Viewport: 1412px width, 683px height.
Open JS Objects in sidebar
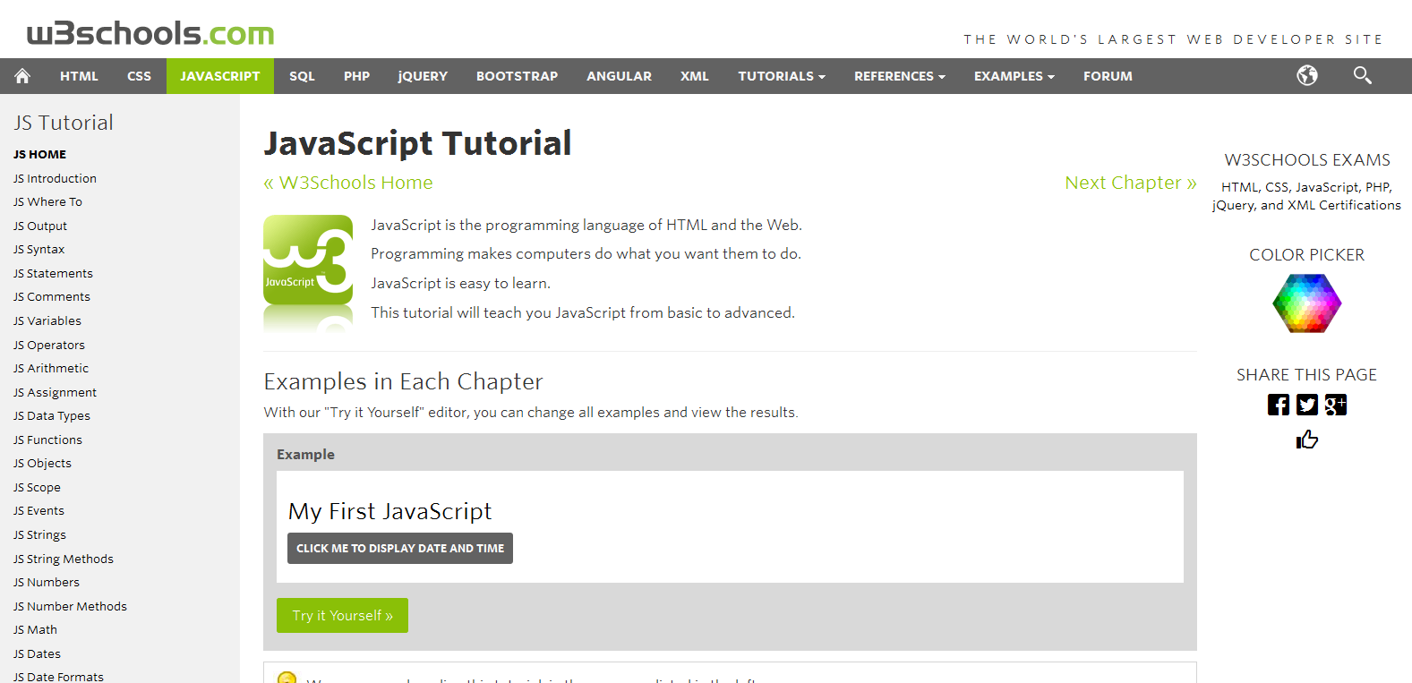[42, 463]
